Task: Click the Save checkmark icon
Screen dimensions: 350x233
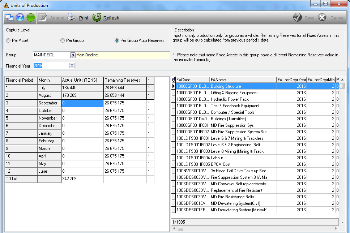Action: point(298,17)
